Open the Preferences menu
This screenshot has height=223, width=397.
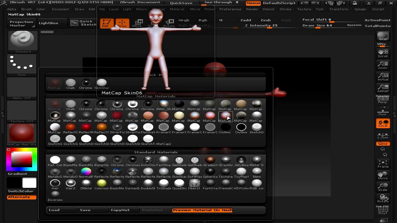tap(230, 9)
